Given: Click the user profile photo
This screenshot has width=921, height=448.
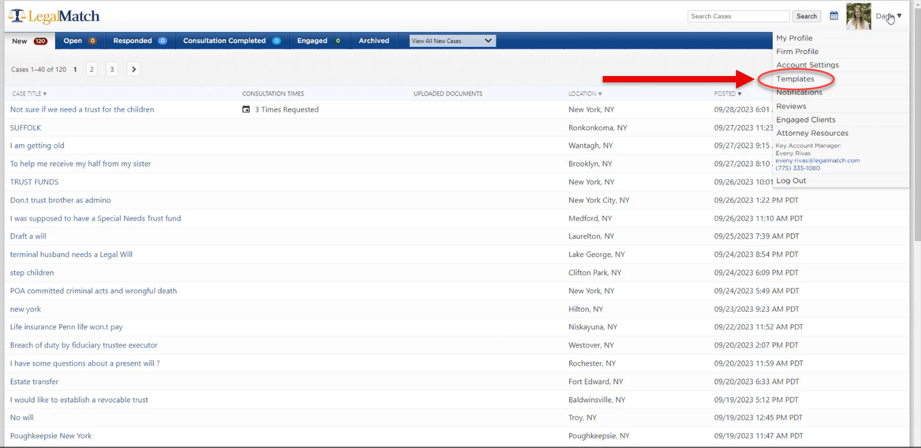Looking at the screenshot, I should coord(858,16).
